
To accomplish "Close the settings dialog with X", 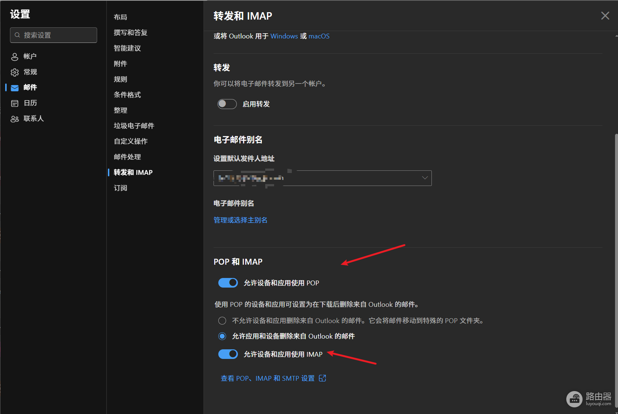I will tap(605, 16).
